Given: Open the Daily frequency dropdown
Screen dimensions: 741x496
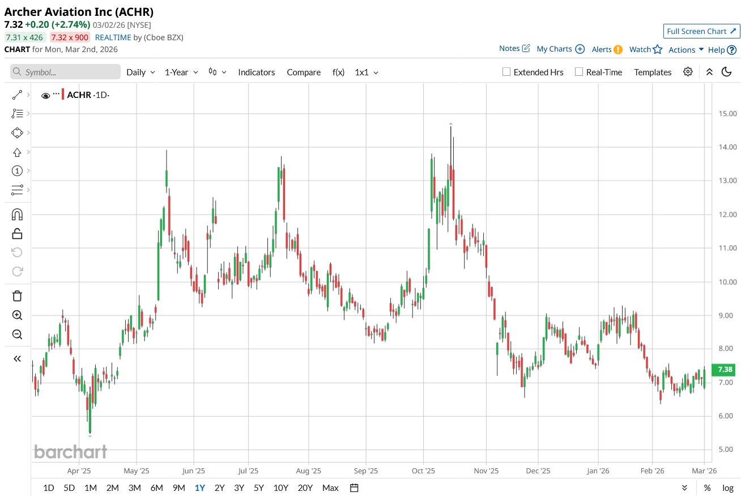Looking at the screenshot, I should tap(140, 72).
